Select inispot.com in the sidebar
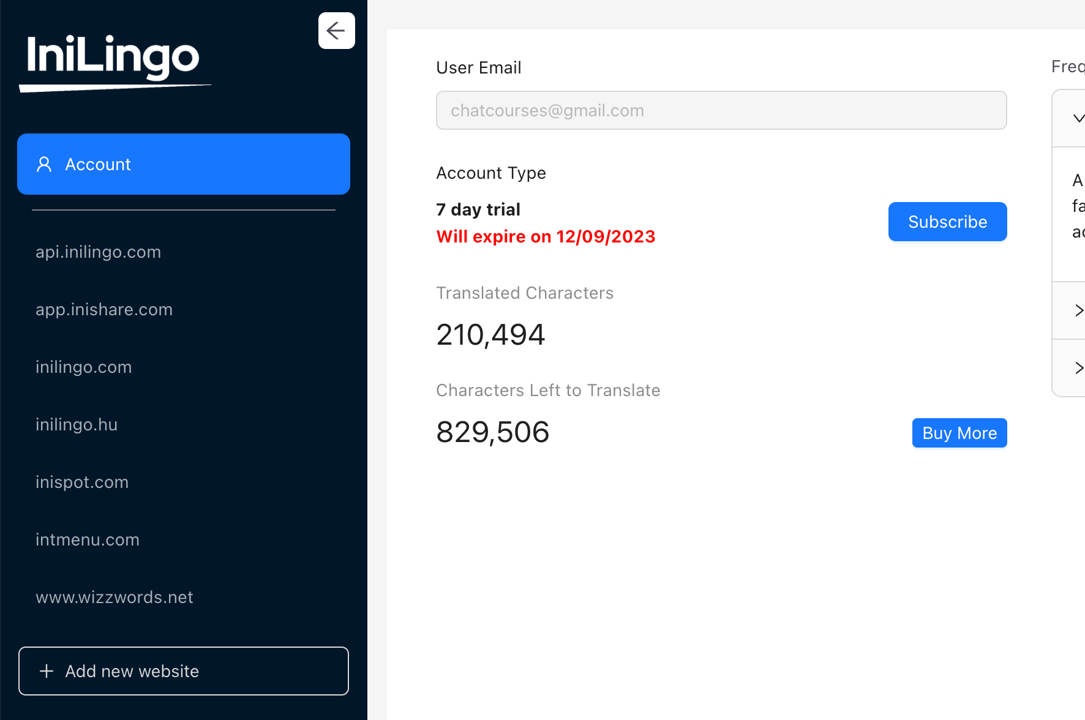The height and width of the screenshot is (720, 1085). 82,482
